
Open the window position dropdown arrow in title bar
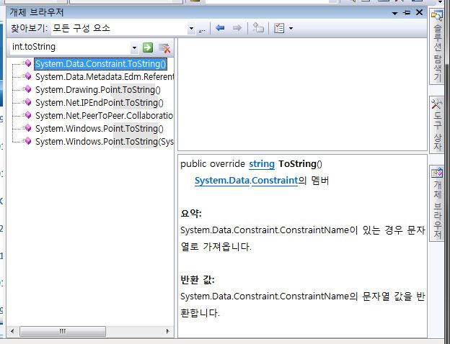[394, 13]
